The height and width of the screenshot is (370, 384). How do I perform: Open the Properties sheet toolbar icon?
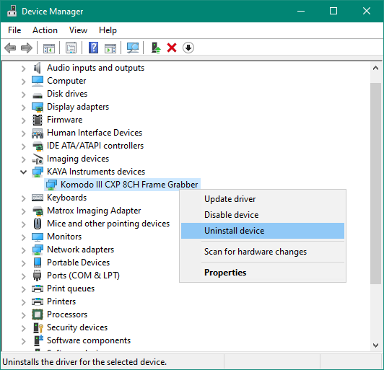[71, 48]
